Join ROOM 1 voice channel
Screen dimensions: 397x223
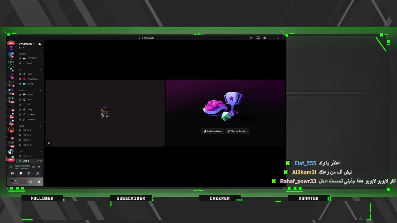[x=30, y=130]
